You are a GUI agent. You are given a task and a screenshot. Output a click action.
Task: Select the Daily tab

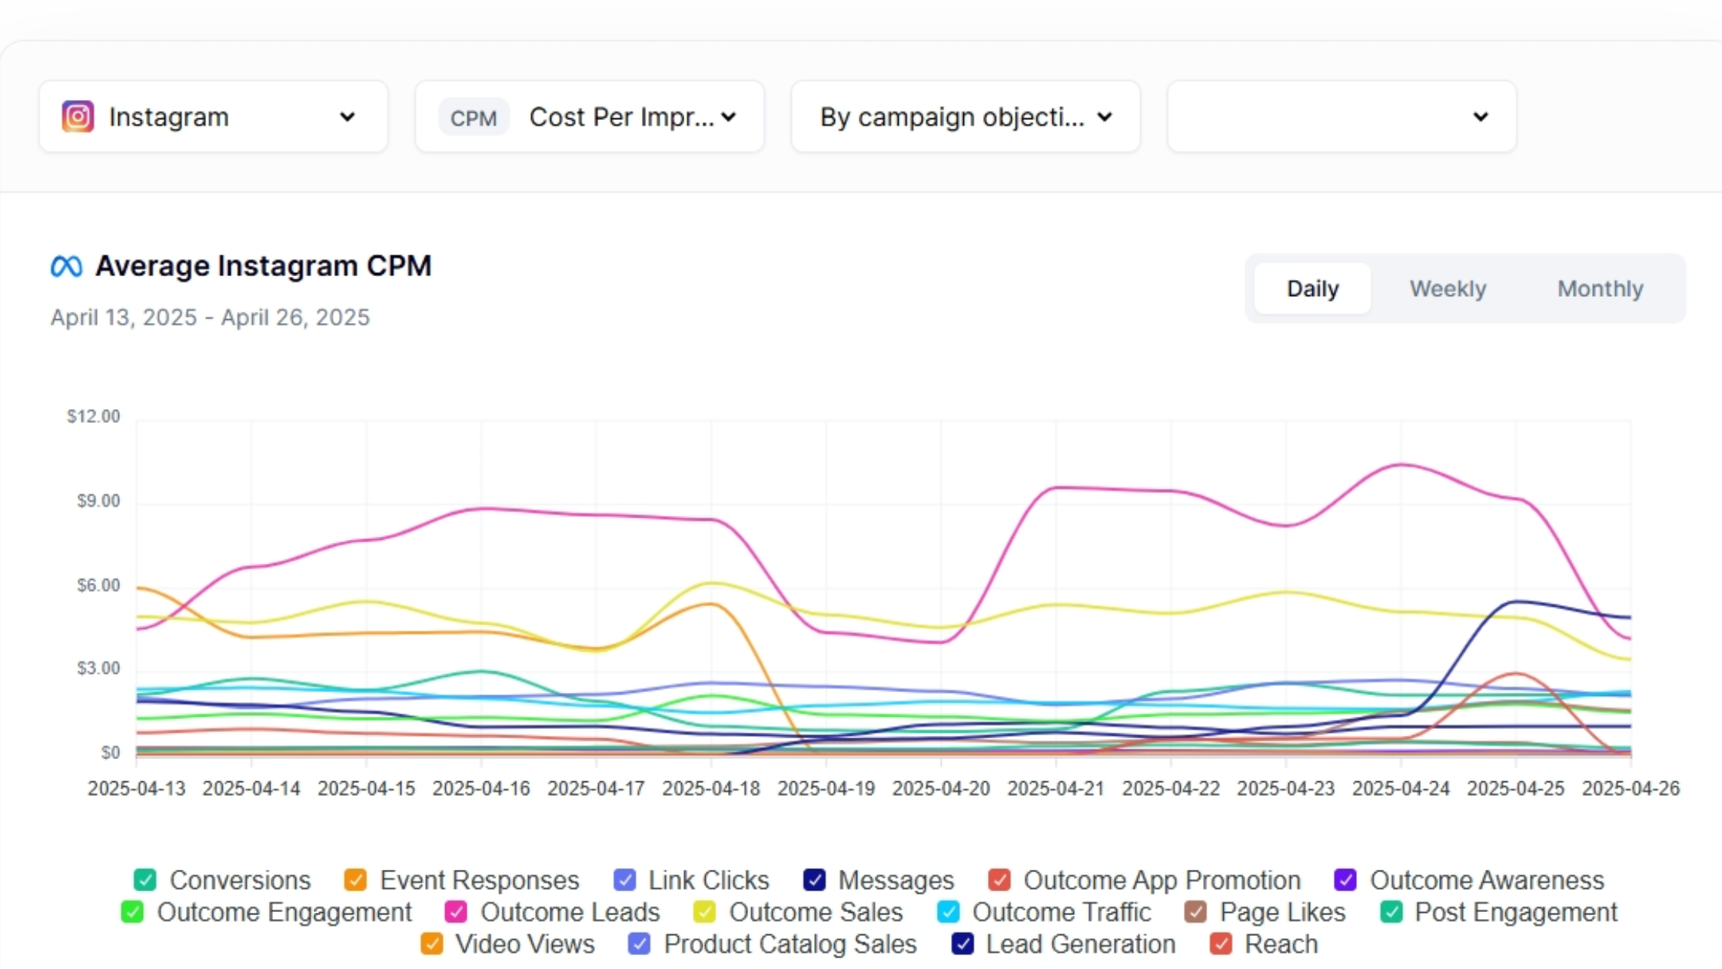coord(1311,288)
